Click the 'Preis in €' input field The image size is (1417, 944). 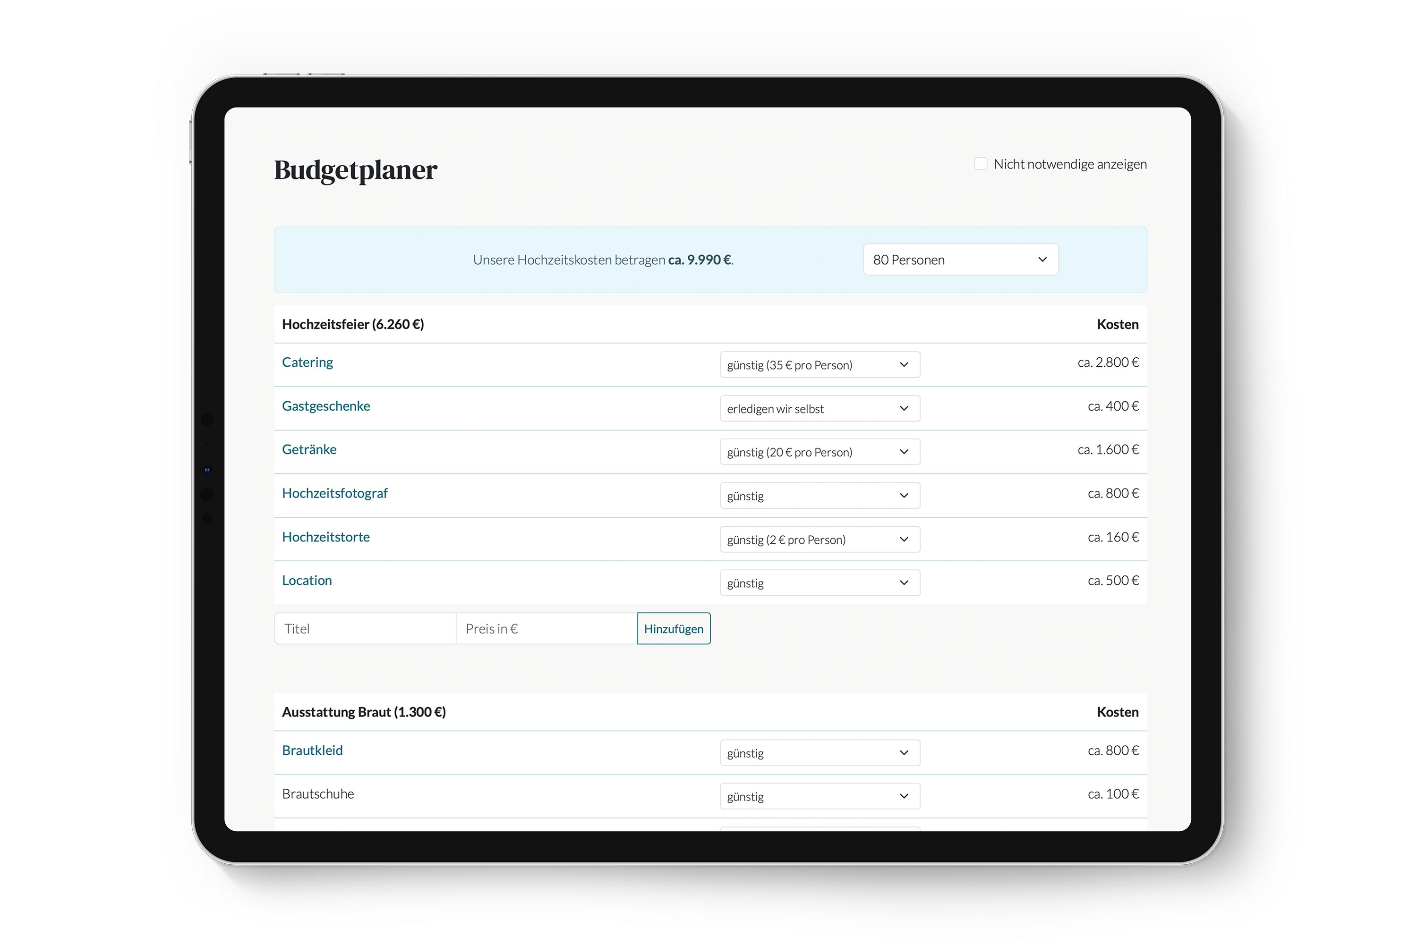(x=546, y=629)
